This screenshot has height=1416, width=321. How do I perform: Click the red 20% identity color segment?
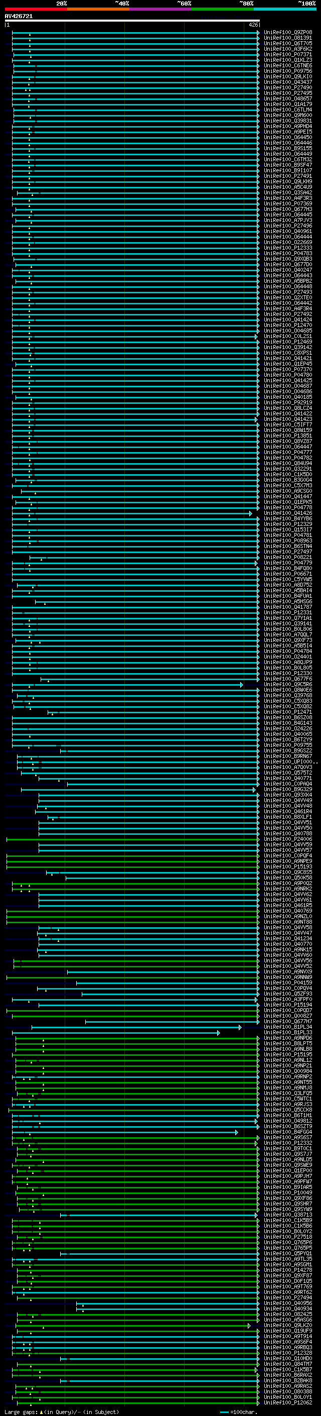coord(36,9)
